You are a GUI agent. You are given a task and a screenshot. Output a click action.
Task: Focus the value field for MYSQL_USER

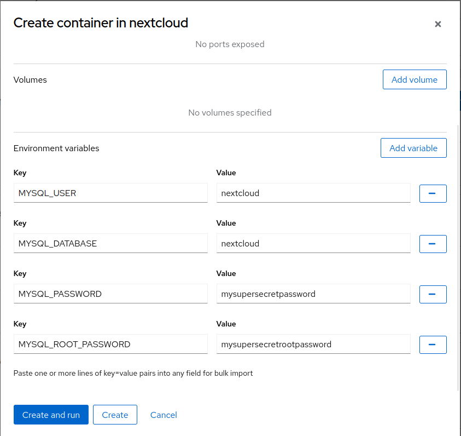[x=313, y=193]
